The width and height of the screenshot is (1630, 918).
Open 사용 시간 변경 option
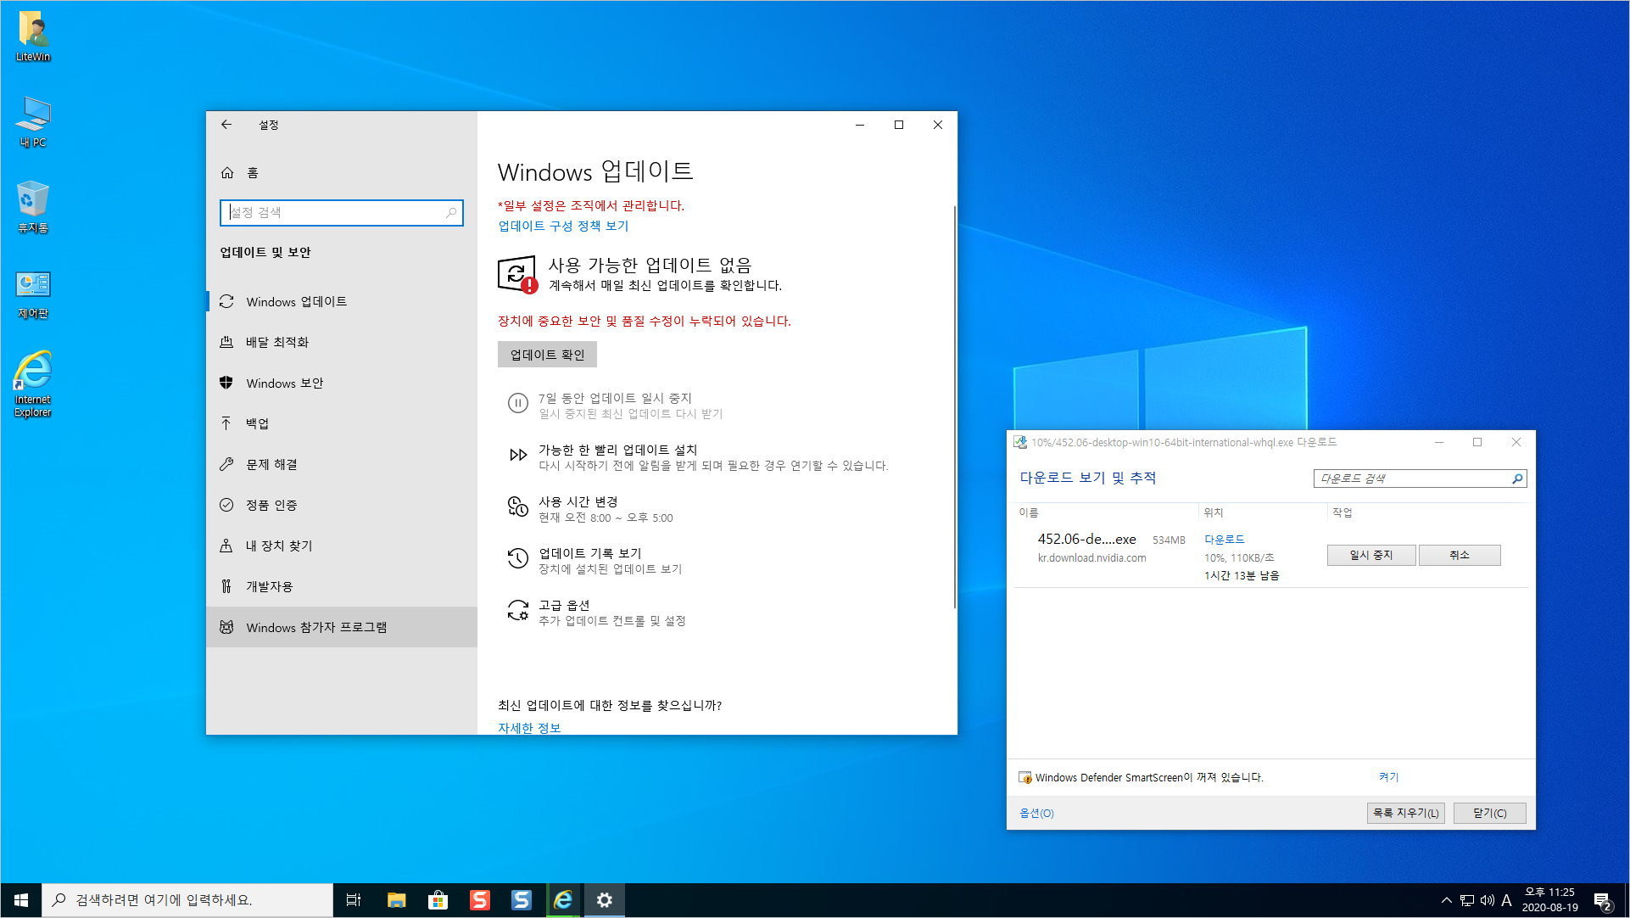coord(590,510)
